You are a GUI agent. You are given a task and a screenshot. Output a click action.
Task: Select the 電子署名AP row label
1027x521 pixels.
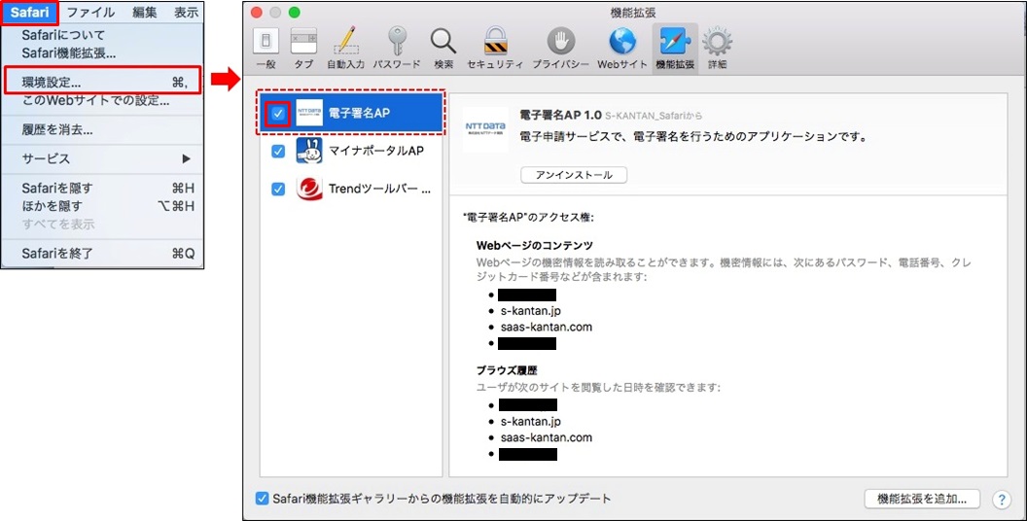359,113
